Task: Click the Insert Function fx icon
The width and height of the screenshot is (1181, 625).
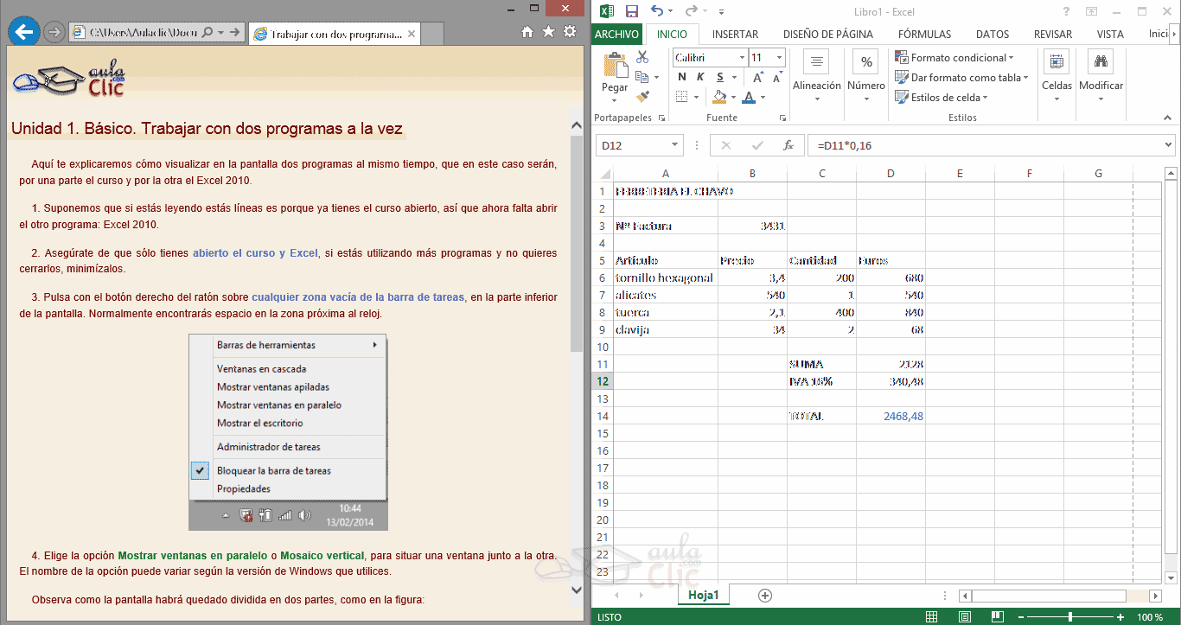Action: [x=788, y=145]
